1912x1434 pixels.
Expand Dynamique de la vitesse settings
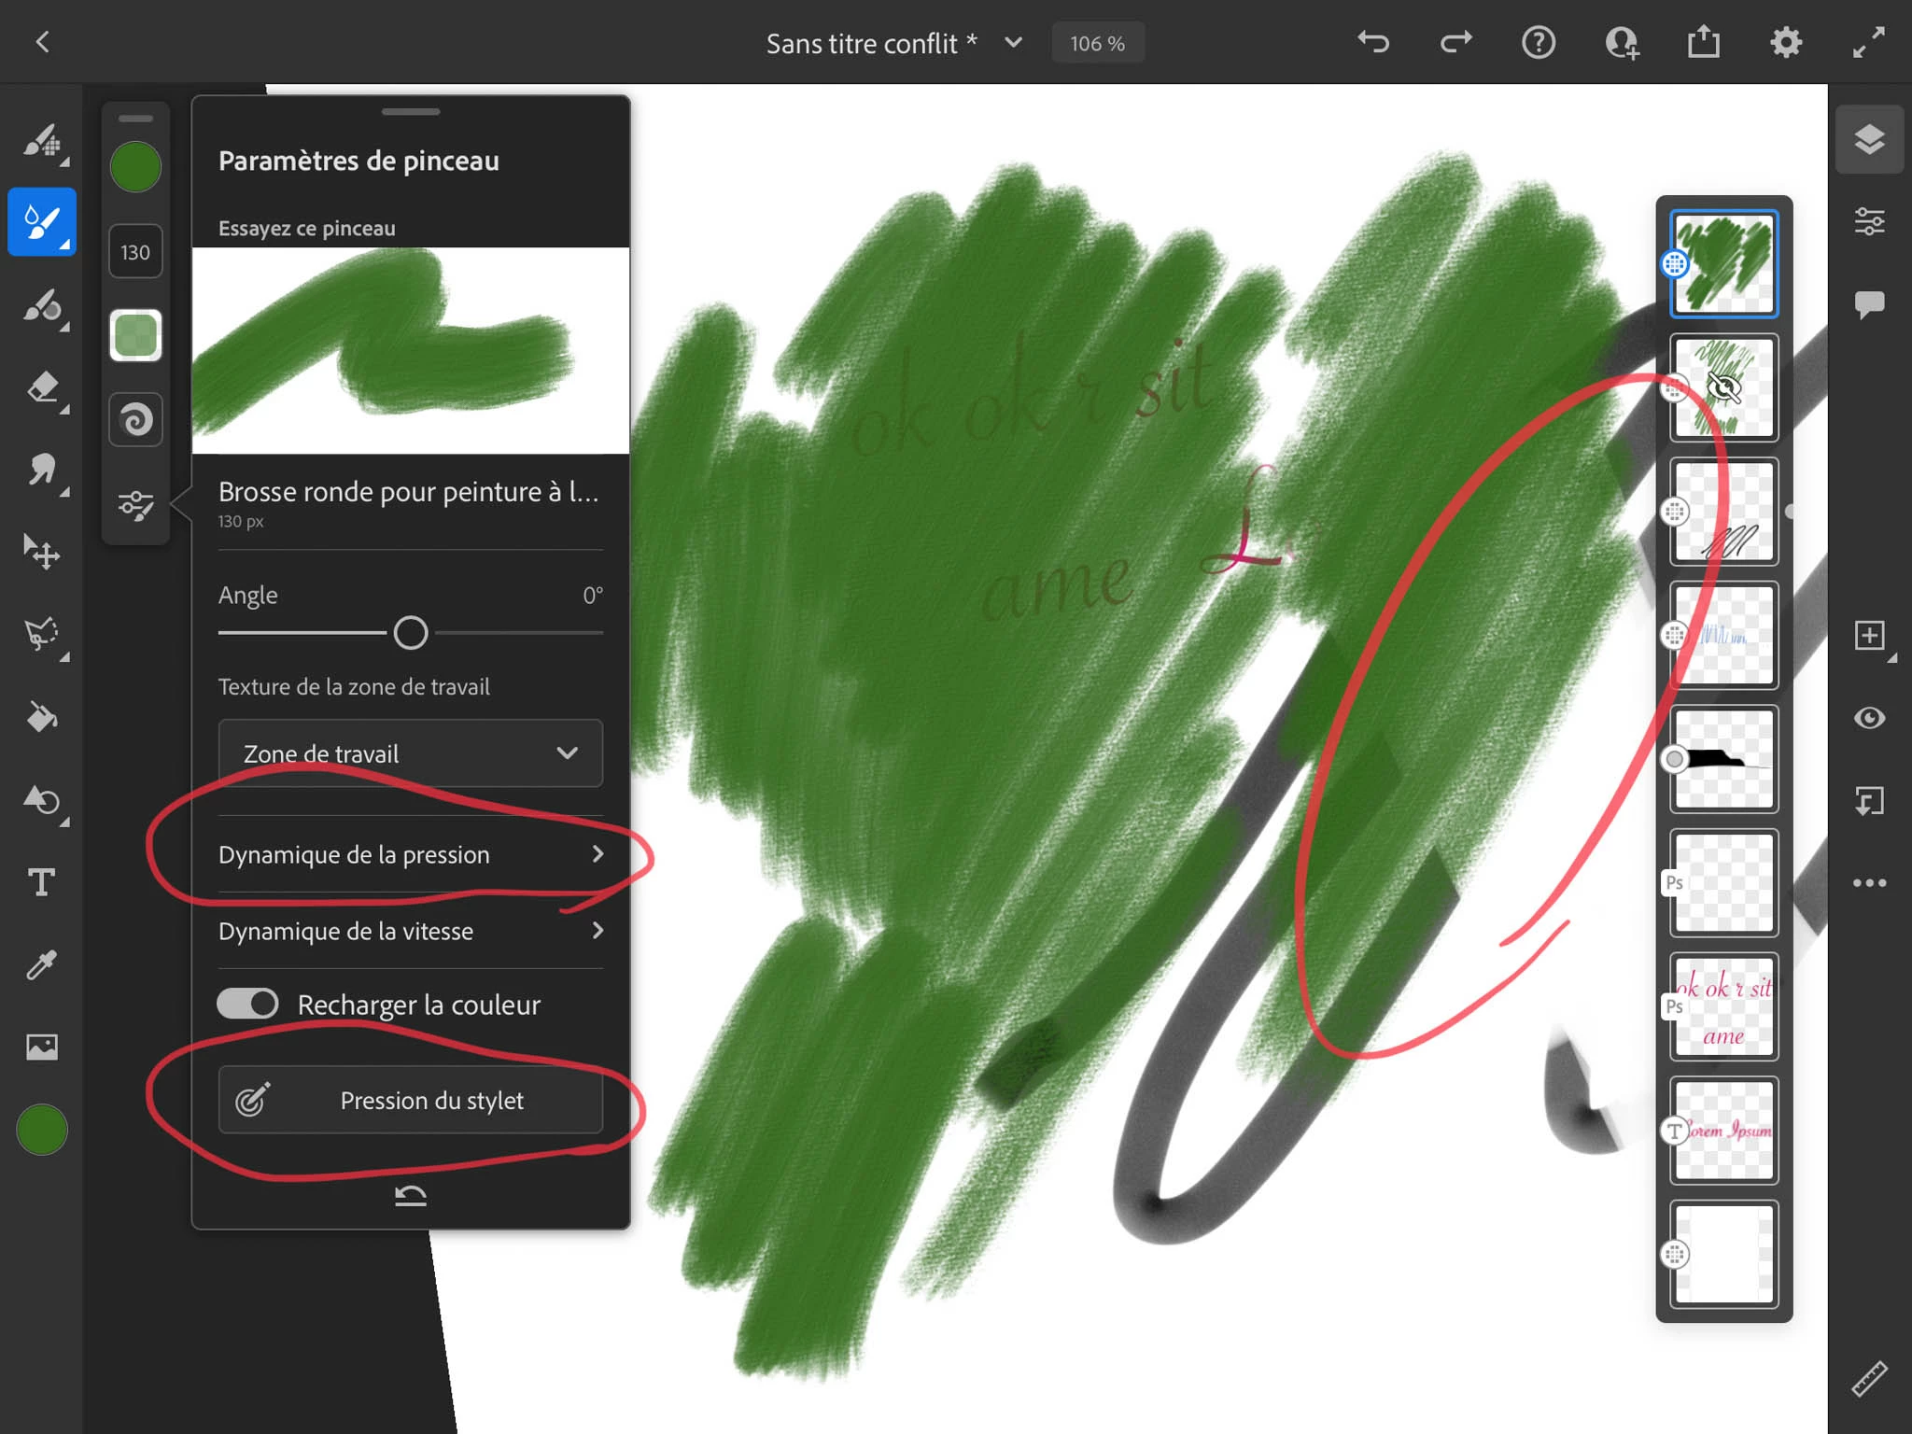point(411,931)
